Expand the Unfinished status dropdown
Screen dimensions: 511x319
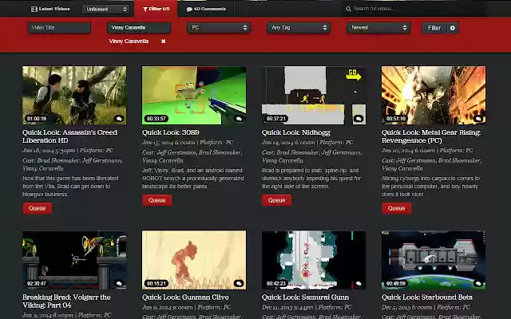pyautogui.click(x=105, y=9)
